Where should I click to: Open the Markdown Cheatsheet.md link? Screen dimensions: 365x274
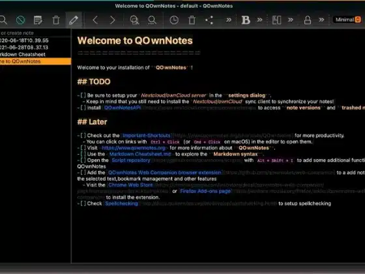[x=140, y=154]
